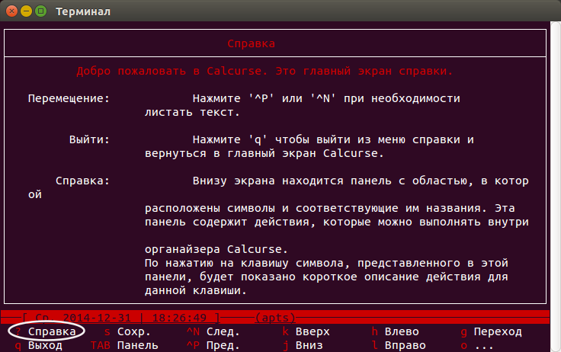Minimize the Терминал window

27,11
